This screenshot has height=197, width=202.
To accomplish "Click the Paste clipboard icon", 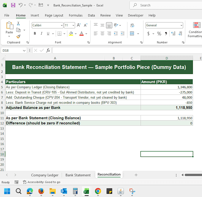I will 10,25.
